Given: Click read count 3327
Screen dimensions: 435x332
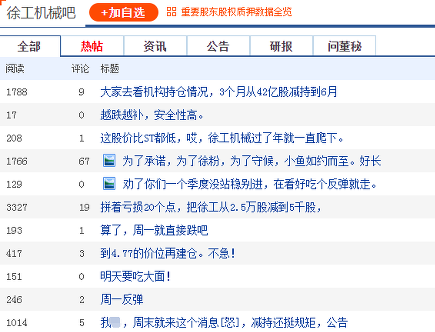Looking at the screenshot, I should 17,207.
